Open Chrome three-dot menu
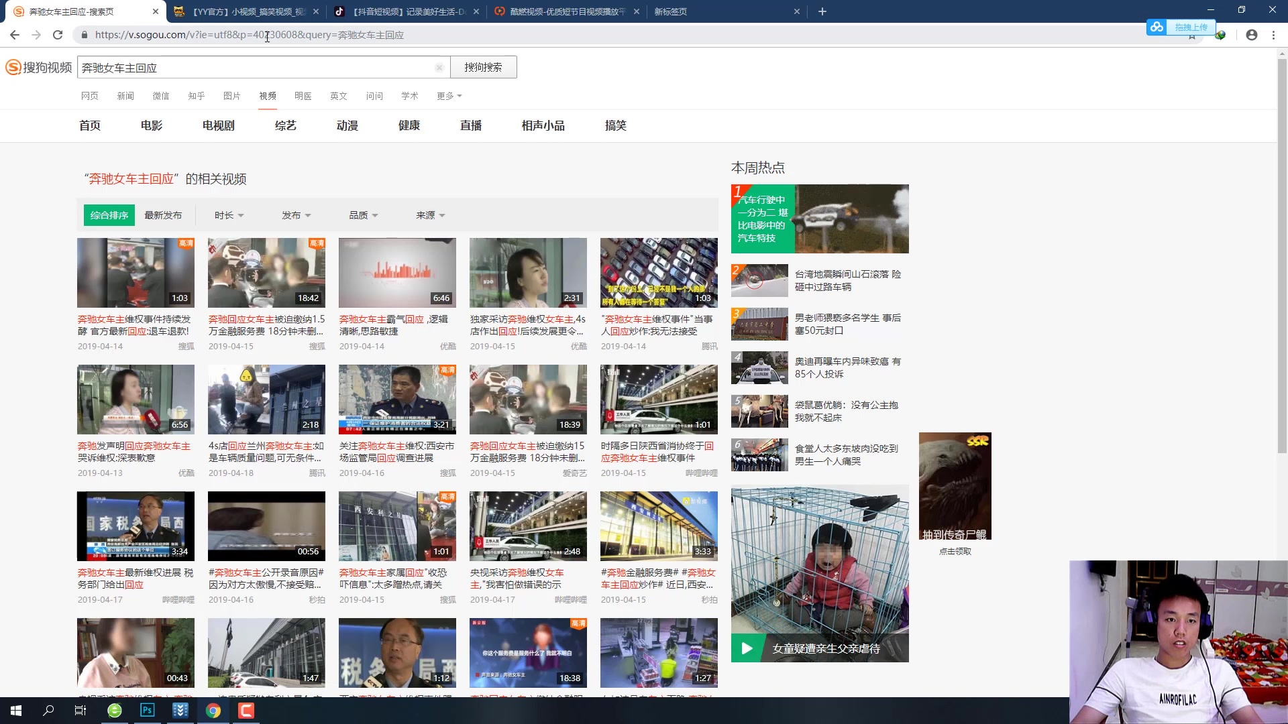 pos(1273,35)
